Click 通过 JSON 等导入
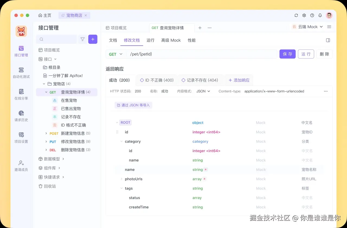 click(133, 105)
